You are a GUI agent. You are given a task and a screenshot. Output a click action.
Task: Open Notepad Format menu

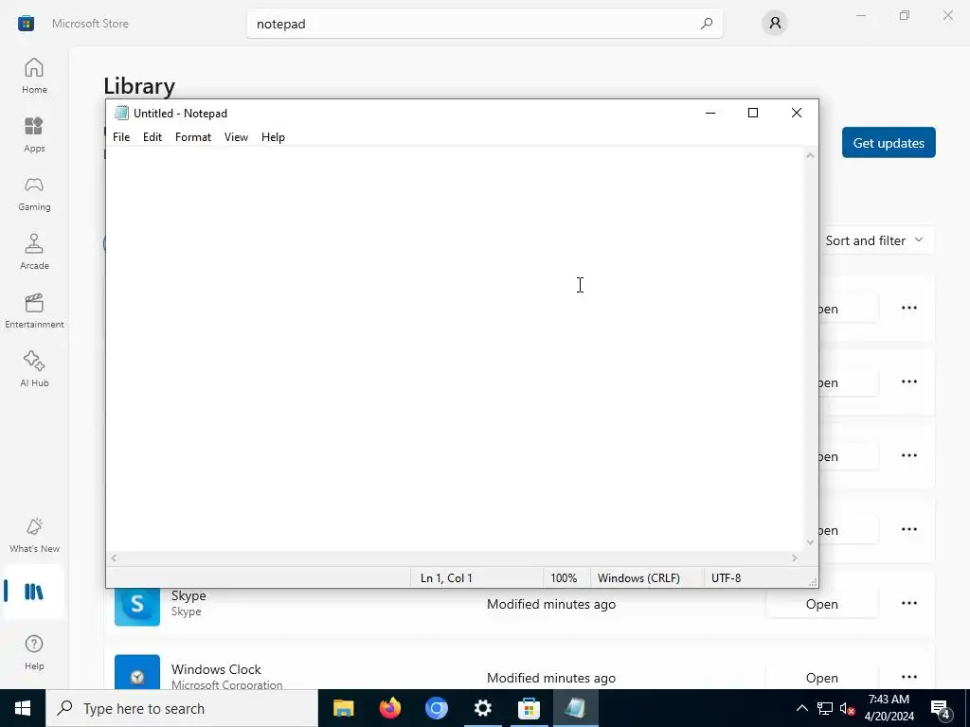pyautogui.click(x=193, y=137)
